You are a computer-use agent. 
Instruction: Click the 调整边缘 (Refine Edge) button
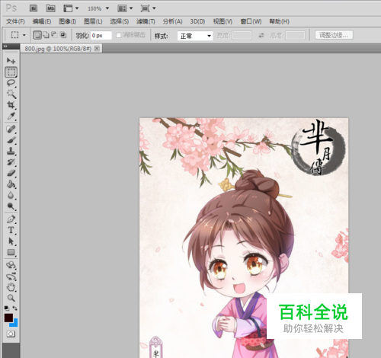click(334, 35)
